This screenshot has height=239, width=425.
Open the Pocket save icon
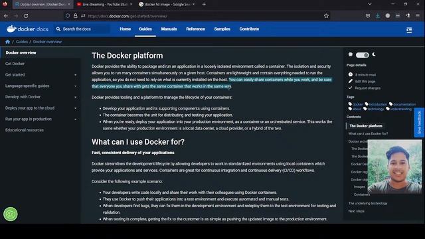pos(368,16)
